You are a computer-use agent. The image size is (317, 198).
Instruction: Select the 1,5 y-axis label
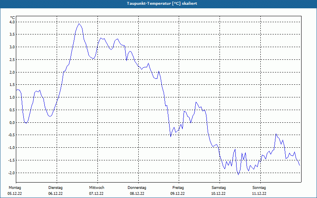tap(12, 85)
